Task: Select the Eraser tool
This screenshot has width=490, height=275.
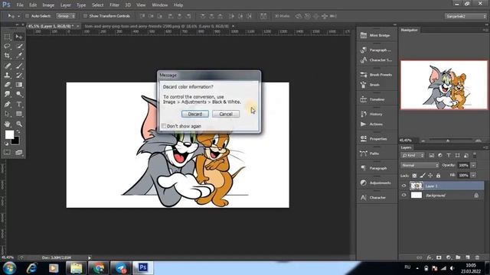Action: pyautogui.click(x=7, y=85)
